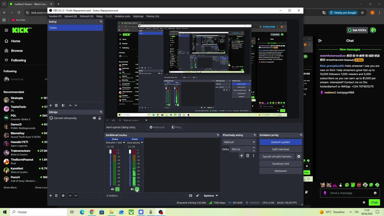Open the Pomoc (H) menu
Viewport: 384px width, 216px height.
[x=153, y=16]
